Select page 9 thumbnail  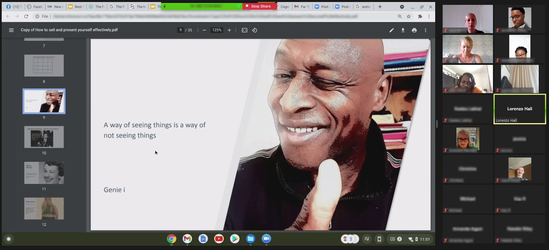[x=44, y=101]
